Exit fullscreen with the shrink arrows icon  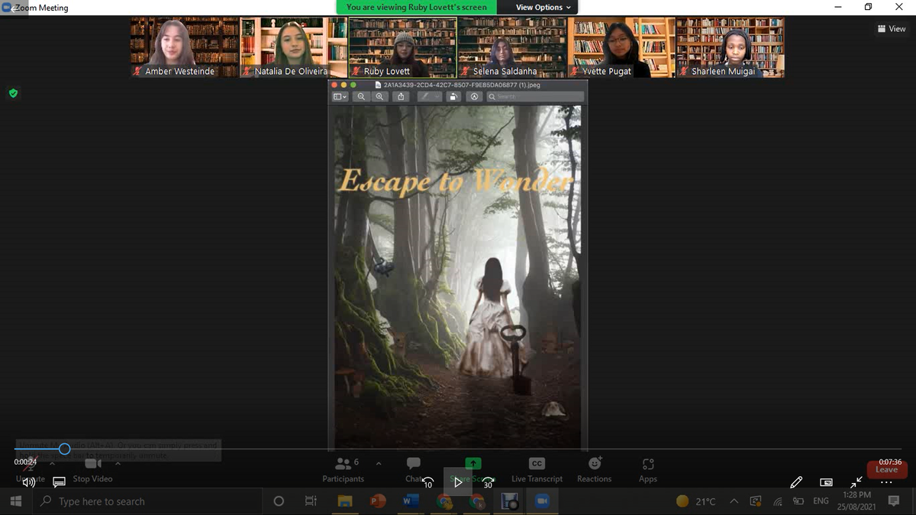coord(856,482)
